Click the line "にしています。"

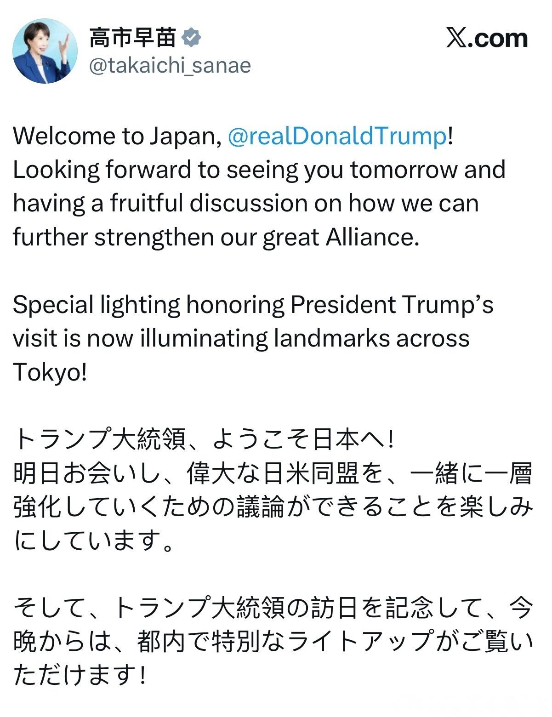pos(94,541)
